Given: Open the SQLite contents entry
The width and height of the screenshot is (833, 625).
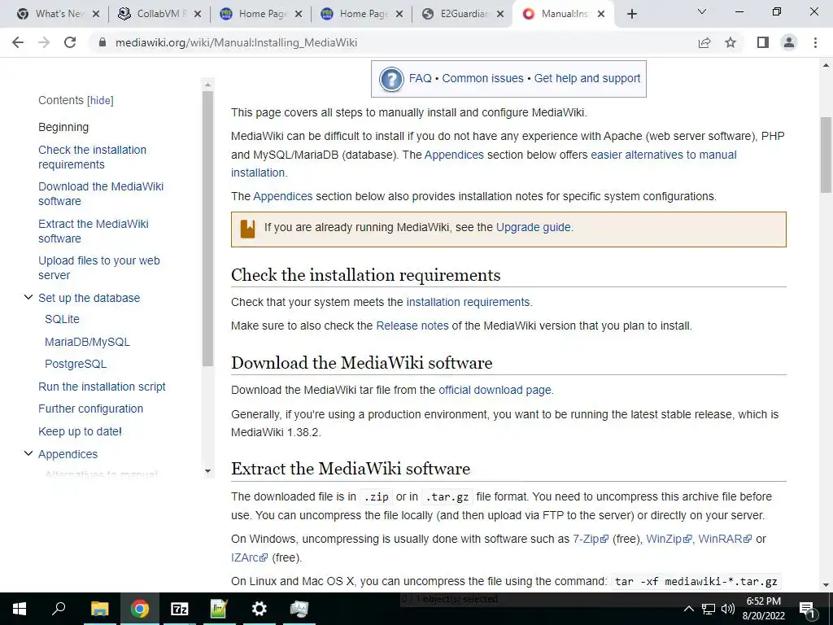Looking at the screenshot, I should (62, 319).
